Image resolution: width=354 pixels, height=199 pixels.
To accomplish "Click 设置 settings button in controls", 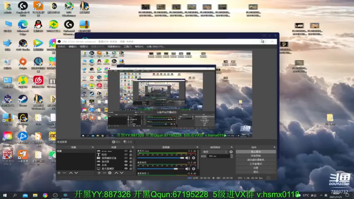I will point(256,168).
